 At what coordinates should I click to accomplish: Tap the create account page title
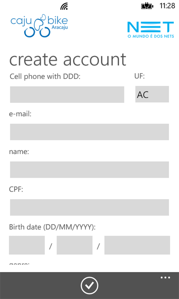point(68,59)
